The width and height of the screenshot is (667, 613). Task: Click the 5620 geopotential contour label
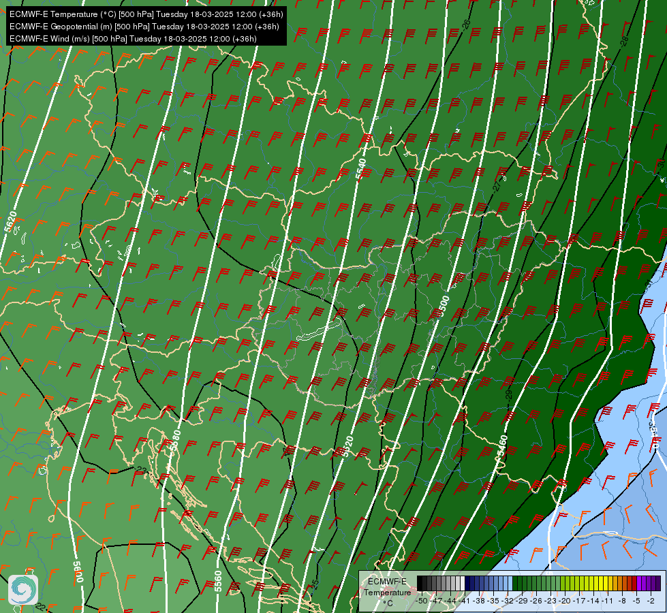(10, 221)
